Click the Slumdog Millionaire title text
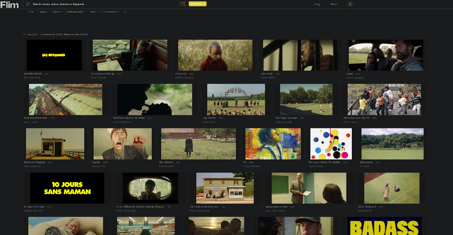453x235 pixels. click(x=36, y=118)
